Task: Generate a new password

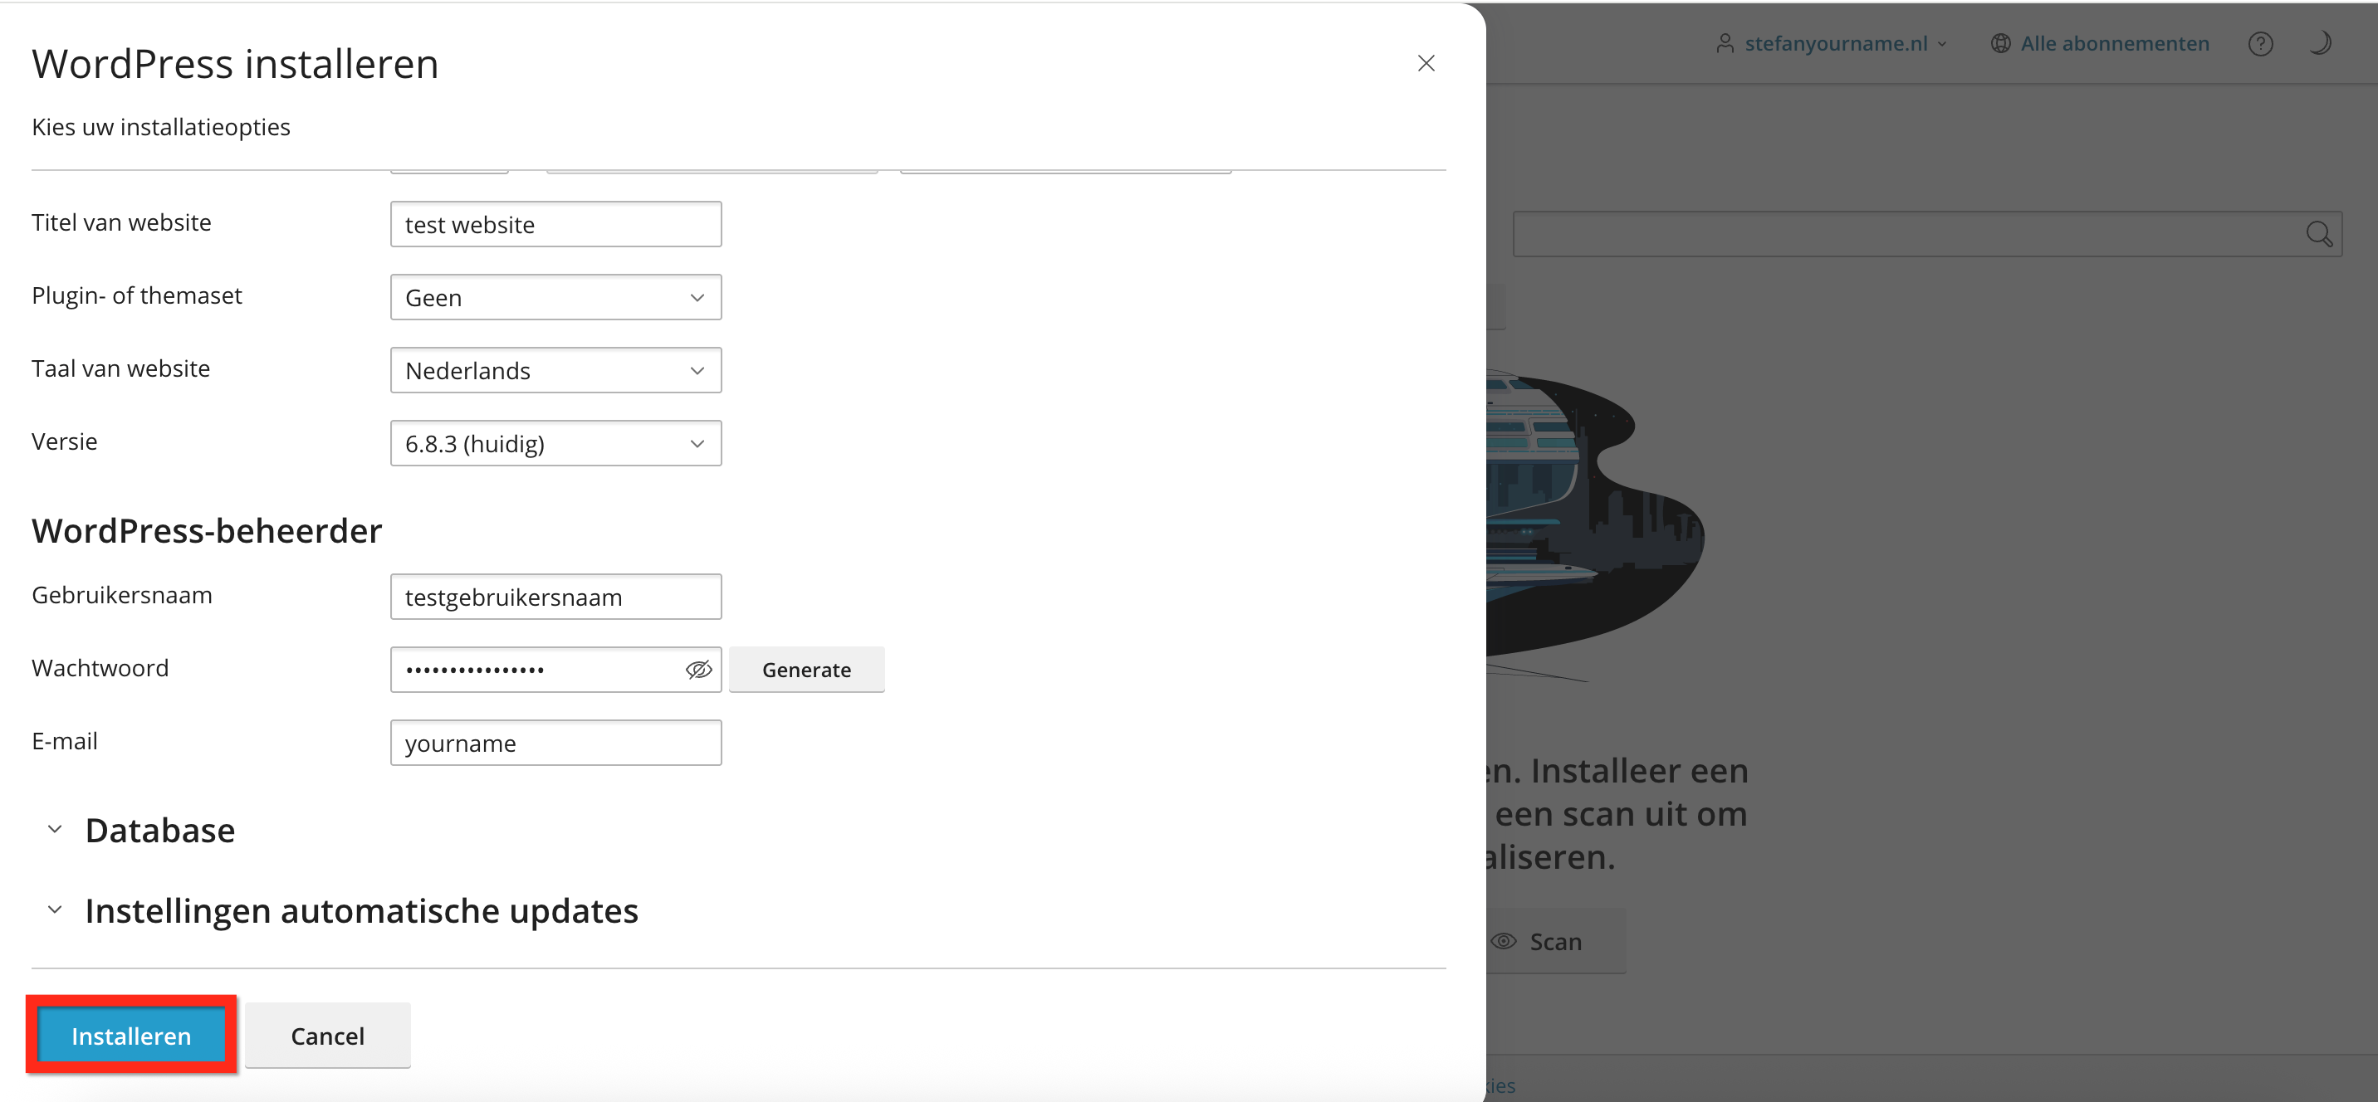Action: point(806,669)
